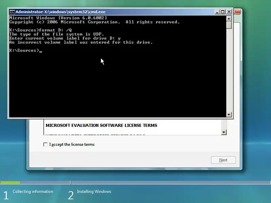Image resolution: width=271 pixels, height=203 pixels.
Task: Click the cmd.exe title bar text
Action: point(60,12)
